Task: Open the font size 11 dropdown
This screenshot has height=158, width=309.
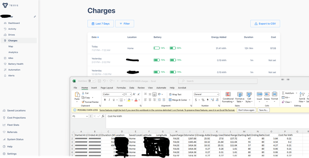Action: point(131,94)
